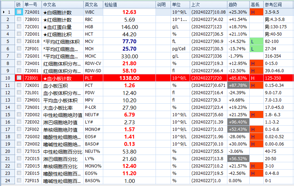Tick the lock checkbox for the HGB row
The image size is (294, 186).
[x=19, y=27]
